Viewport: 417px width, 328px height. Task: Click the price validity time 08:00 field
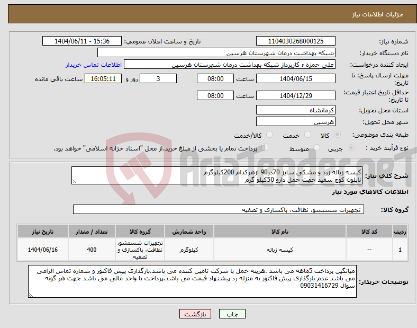click(x=215, y=95)
